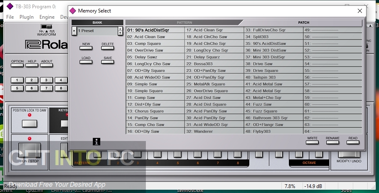Click the RENAME button
This screenshot has width=379, height=193.
tap(332, 142)
